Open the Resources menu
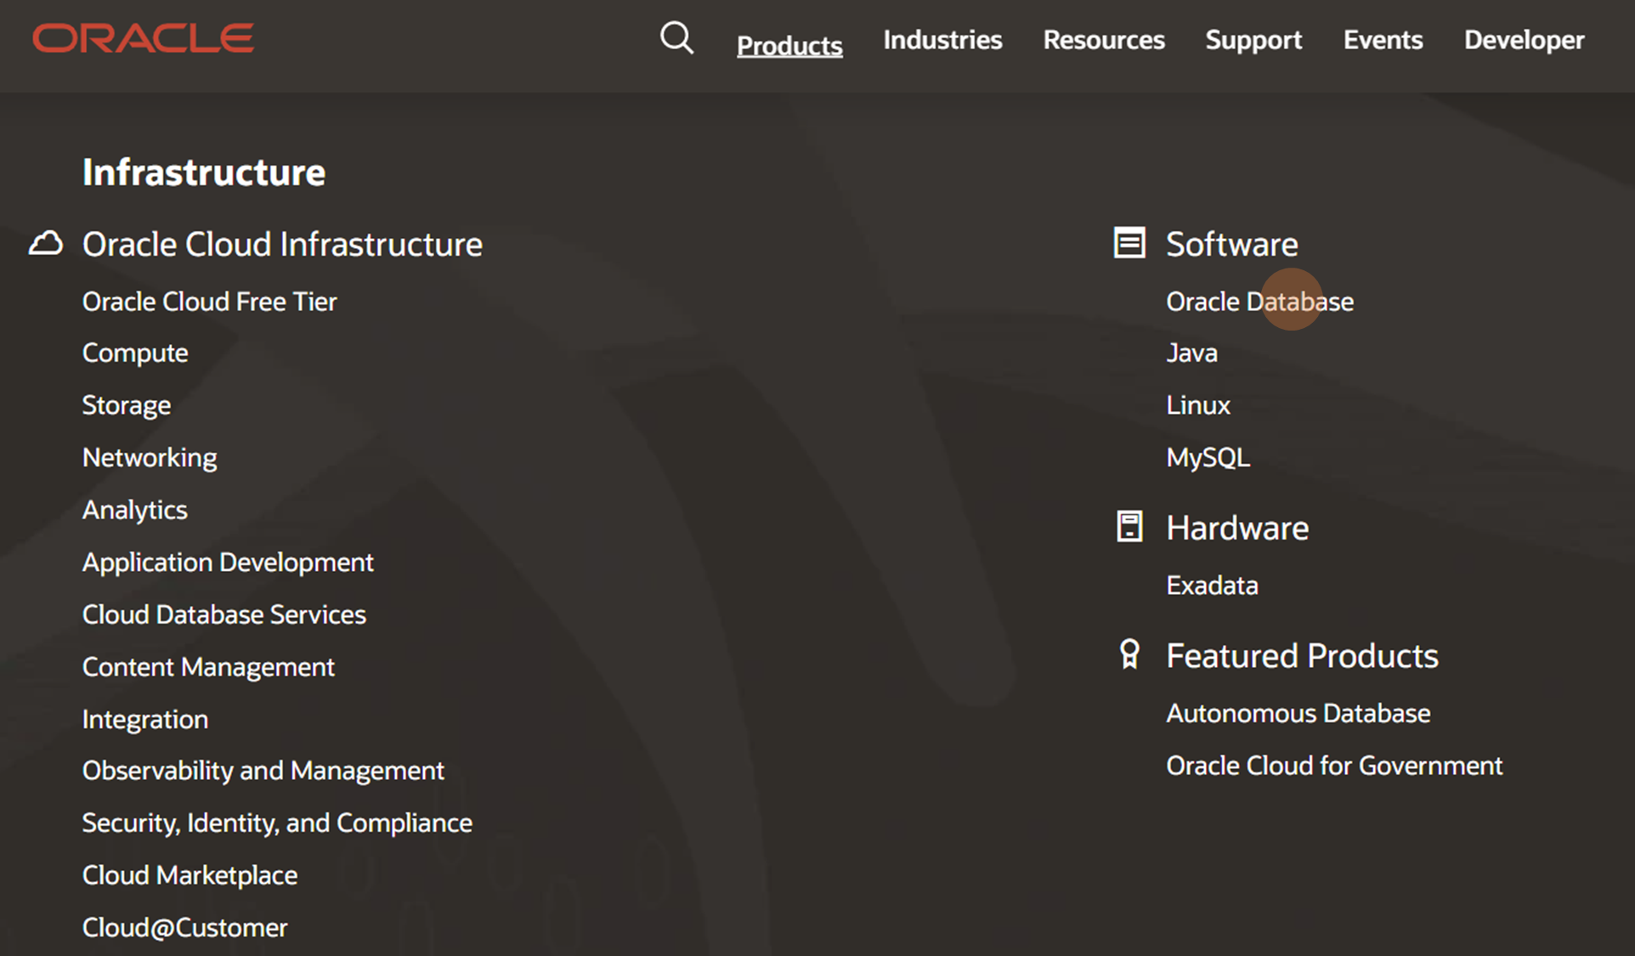Viewport: 1635px width, 956px height. tap(1104, 40)
